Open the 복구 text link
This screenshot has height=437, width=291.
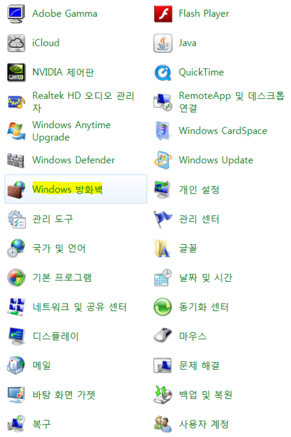pos(42,424)
